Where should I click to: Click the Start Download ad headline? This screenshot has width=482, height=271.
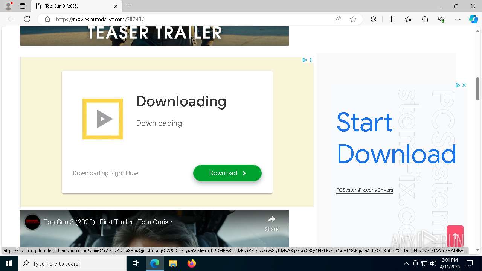coord(396,138)
